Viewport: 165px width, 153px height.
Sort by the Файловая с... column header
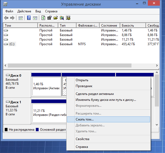pyautogui.click(x=88, y=26)
